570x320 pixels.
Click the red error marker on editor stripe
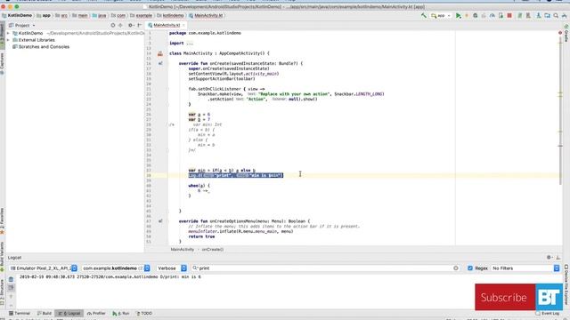click(560, 33)
